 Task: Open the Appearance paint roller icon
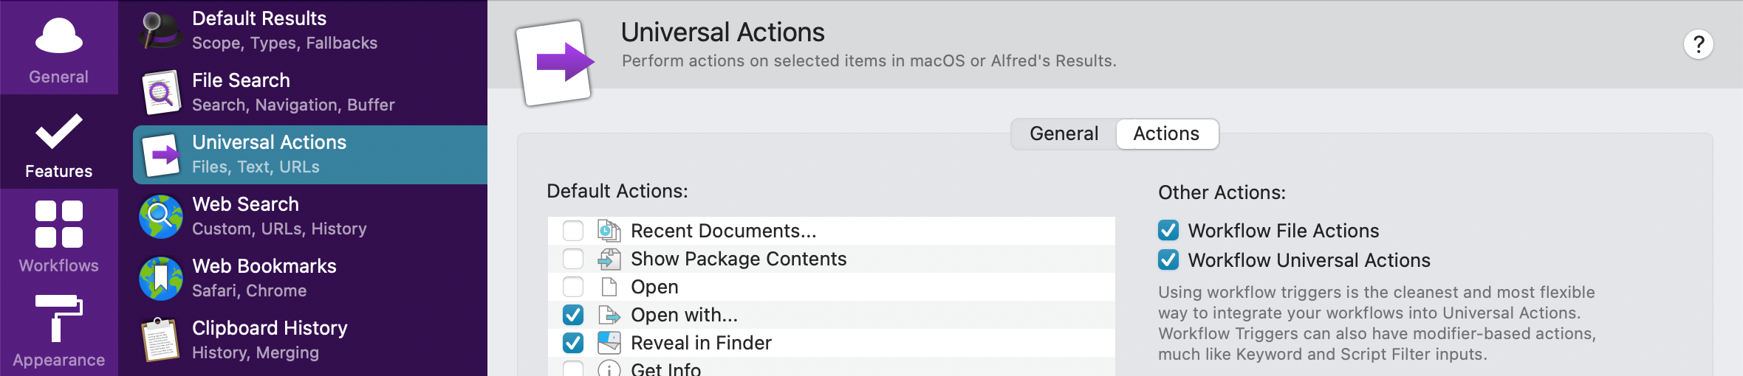(x=59, y=318)
